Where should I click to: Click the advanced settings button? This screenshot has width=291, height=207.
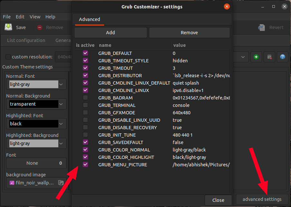tap(262, 199)
